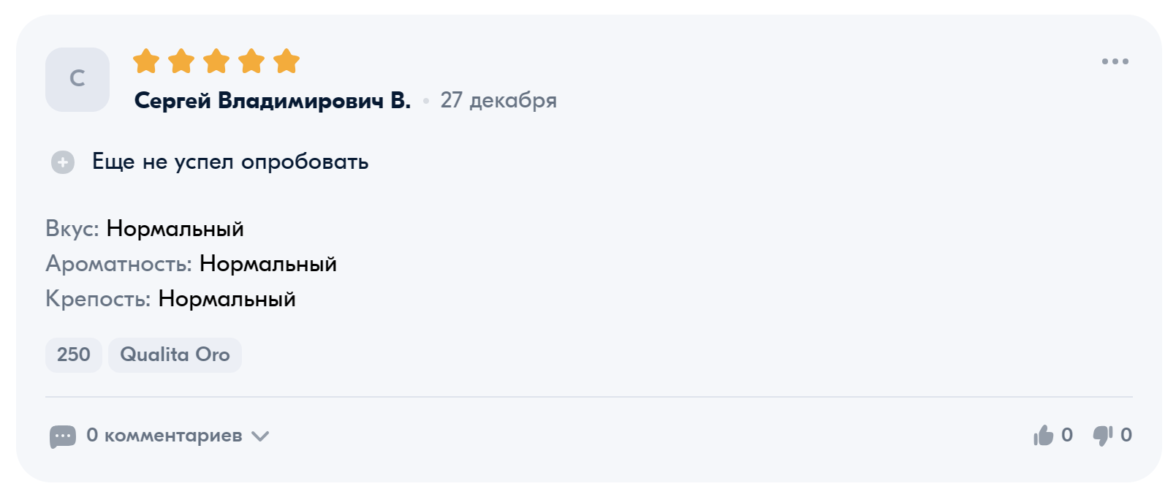
Task: Click the thumbs-down count number
Action: 1126,436
